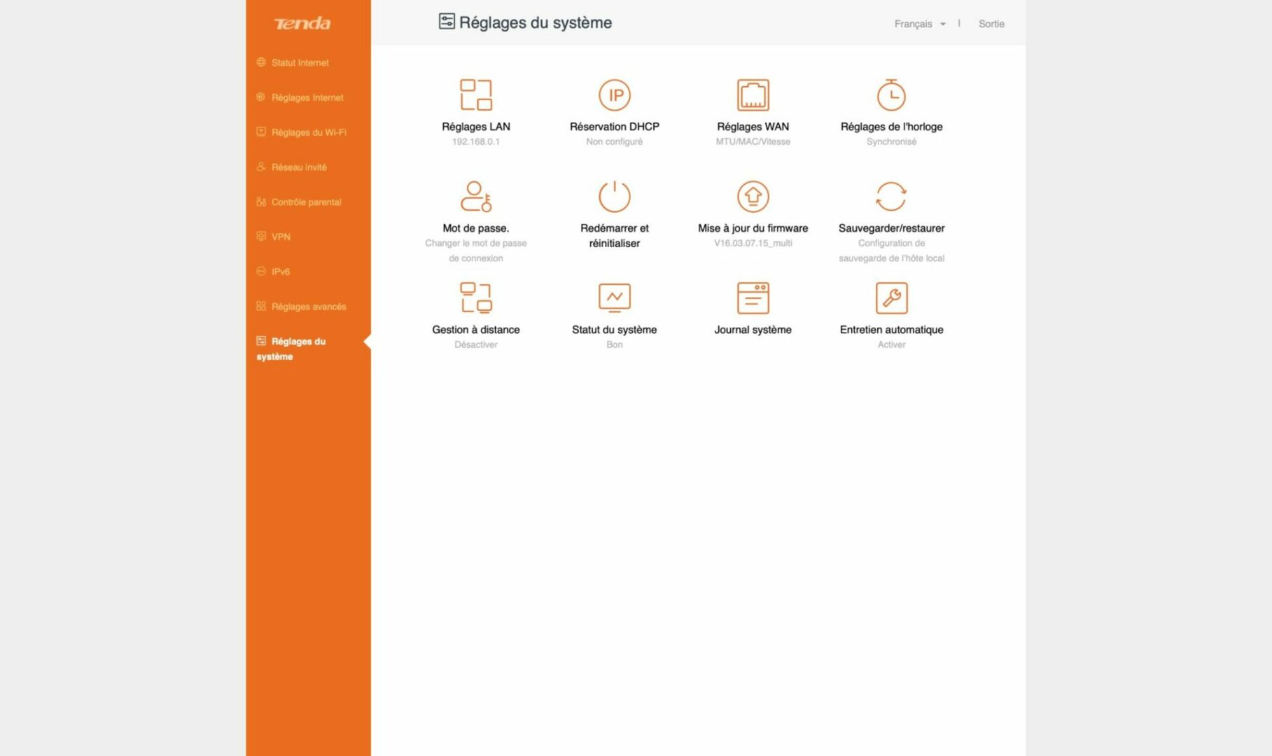Open the Mise à jour du firmware icon
The width and height of the screenshot is (1272, 756).
[x=753, y=197]
